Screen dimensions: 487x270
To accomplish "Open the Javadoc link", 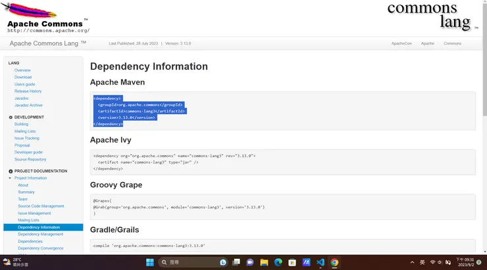I will click(x=22, y=99).
